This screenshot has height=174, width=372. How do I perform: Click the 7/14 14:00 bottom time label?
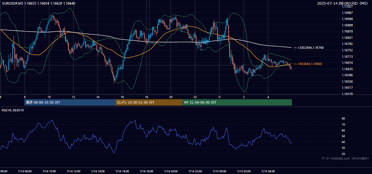[98, 171]
